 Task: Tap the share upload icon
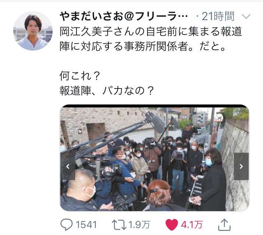coord(224,225)
